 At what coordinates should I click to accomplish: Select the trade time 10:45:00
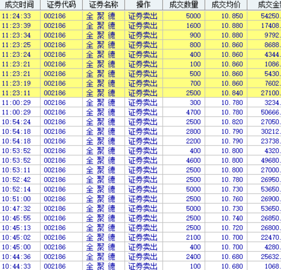coord(16,247)
